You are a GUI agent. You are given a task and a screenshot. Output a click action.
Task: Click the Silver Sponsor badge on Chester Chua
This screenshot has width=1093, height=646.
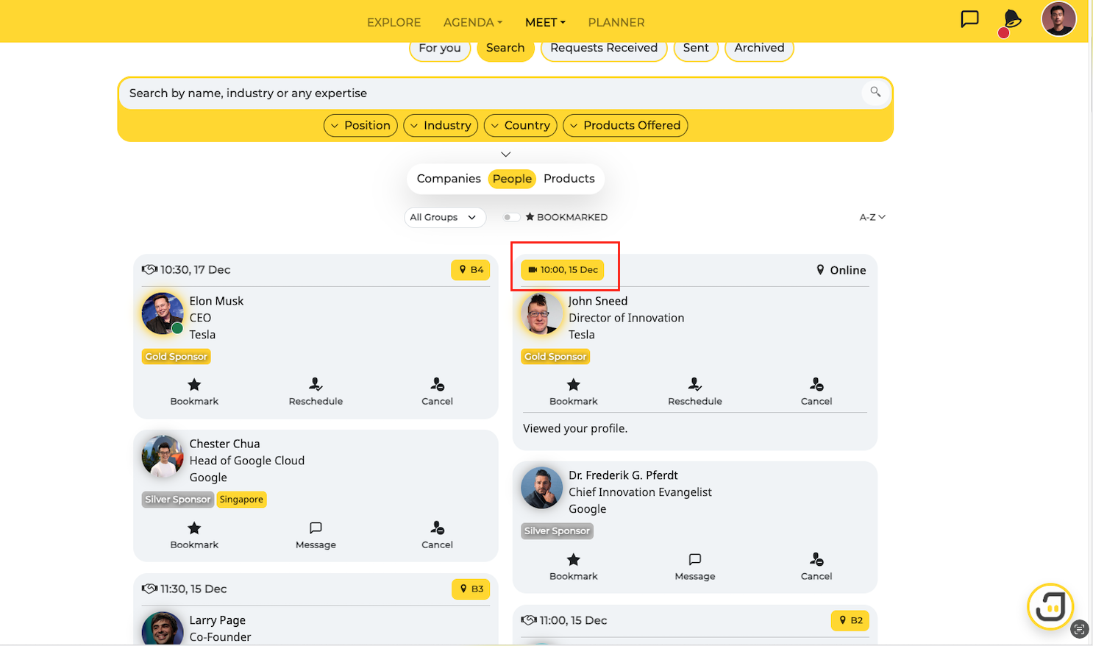pos(178,500)
